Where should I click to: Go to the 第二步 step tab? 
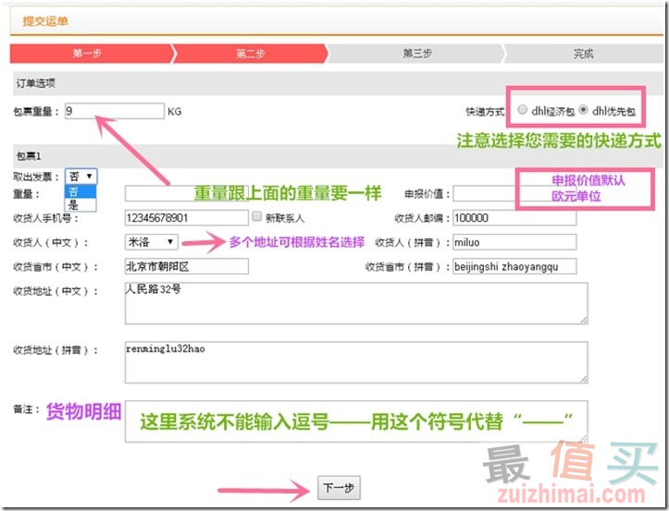[x=251, y=54]
